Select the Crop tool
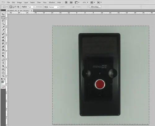The width and height of the screenshot is (155, 126). coord(3,27)
